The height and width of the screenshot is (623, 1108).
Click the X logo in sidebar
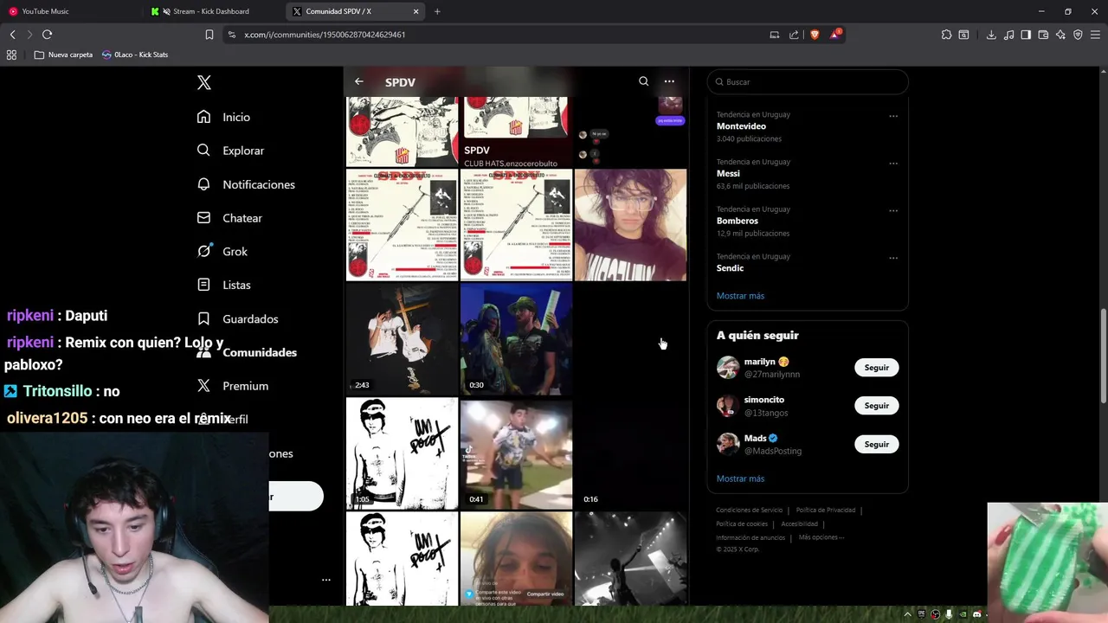[x=203, y=82]
